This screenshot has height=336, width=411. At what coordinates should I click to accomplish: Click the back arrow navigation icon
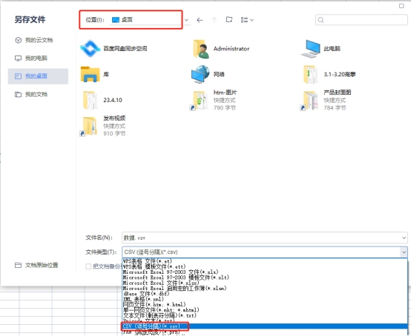click(200, 20)
